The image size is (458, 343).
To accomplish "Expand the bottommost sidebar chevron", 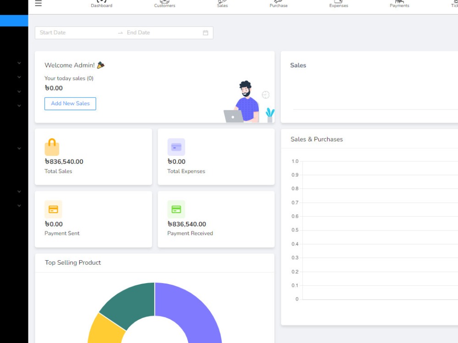I will pos(19,206).
